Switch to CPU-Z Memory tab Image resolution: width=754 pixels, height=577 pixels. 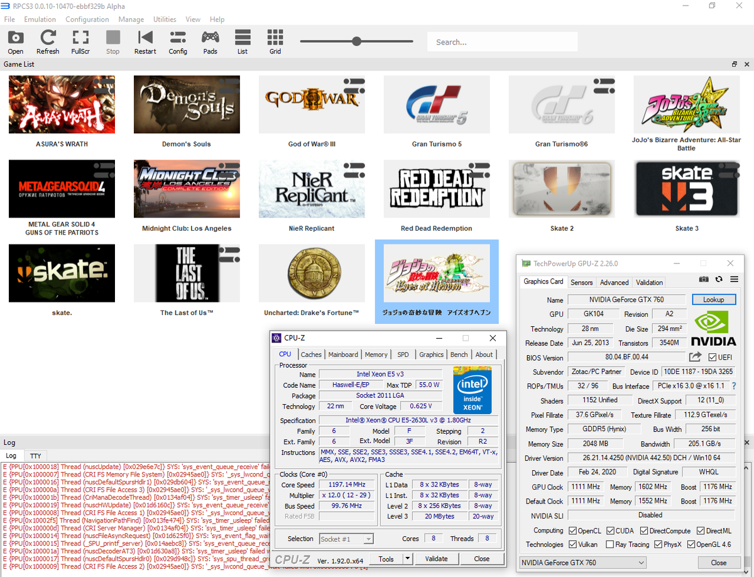click(x=376, y=354)
